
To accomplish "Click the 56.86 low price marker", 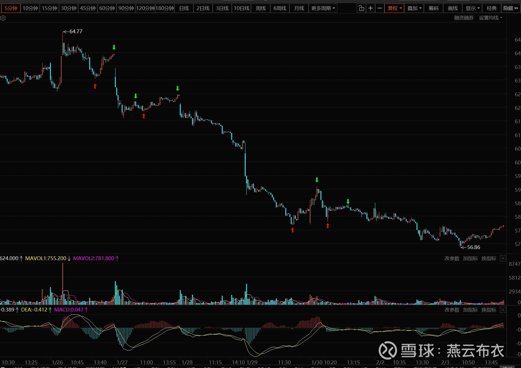I will 473,247.
